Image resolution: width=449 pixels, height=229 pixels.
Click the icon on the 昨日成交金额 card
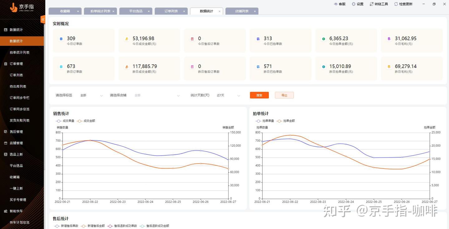(x=127, y=67)
